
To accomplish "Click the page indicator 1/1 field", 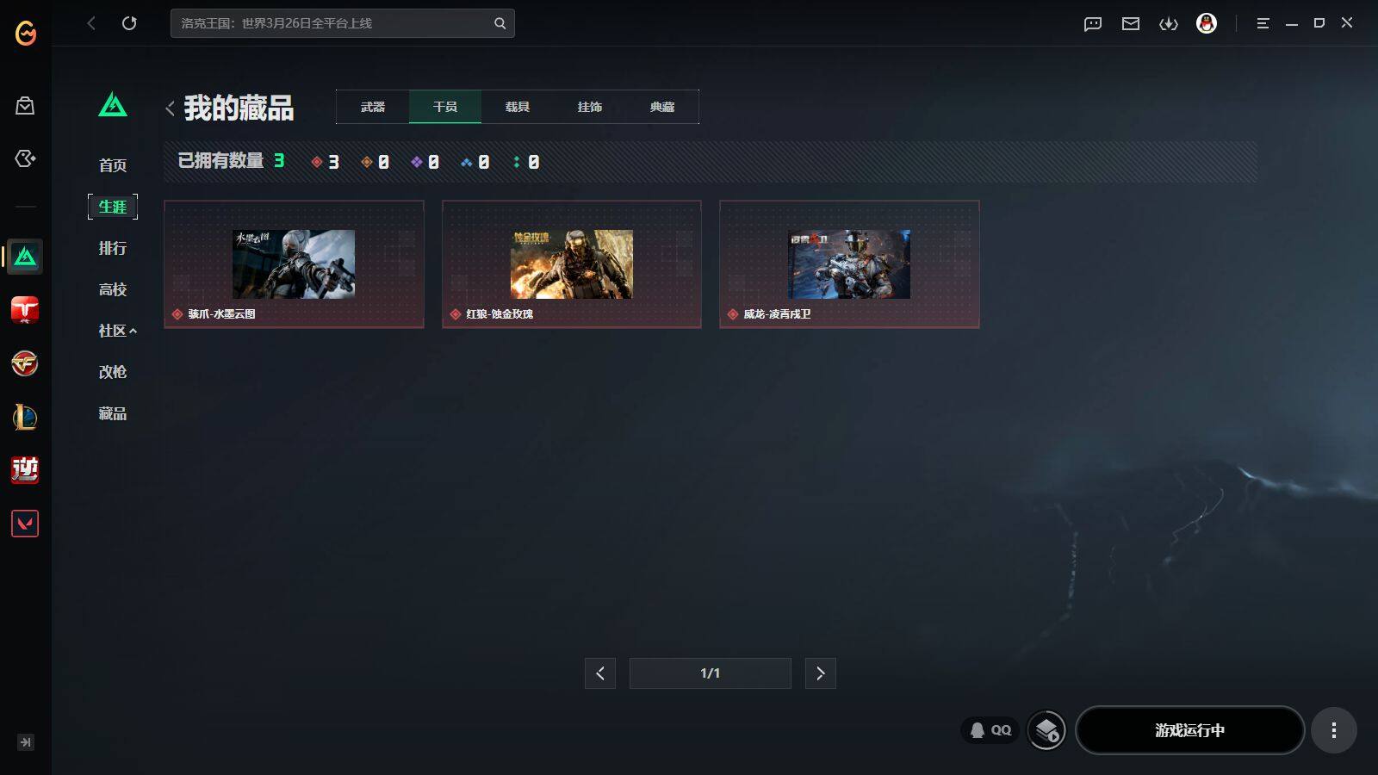I will coord(711,673).
